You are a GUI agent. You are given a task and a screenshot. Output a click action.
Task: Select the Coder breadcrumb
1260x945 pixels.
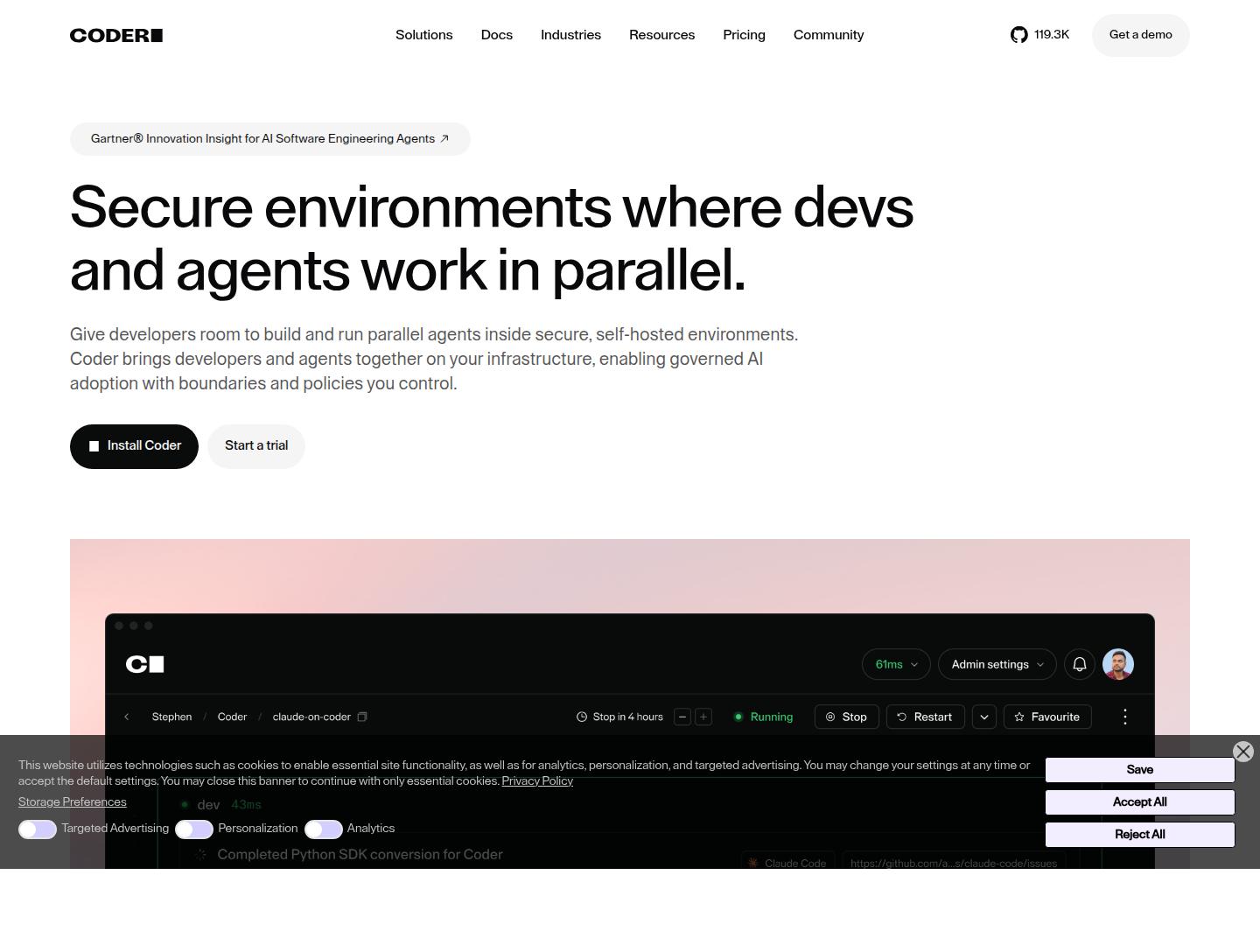click(233, 717)
